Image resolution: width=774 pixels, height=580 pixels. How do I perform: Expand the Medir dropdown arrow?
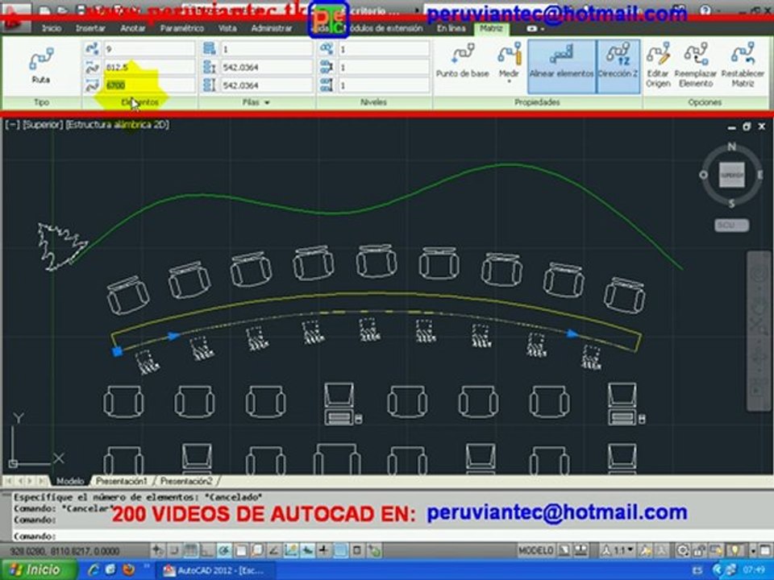pos(509,82)
